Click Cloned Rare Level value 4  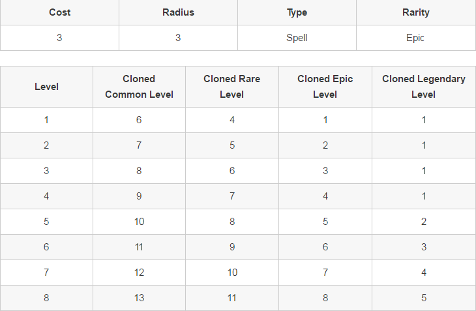(232, 120)
